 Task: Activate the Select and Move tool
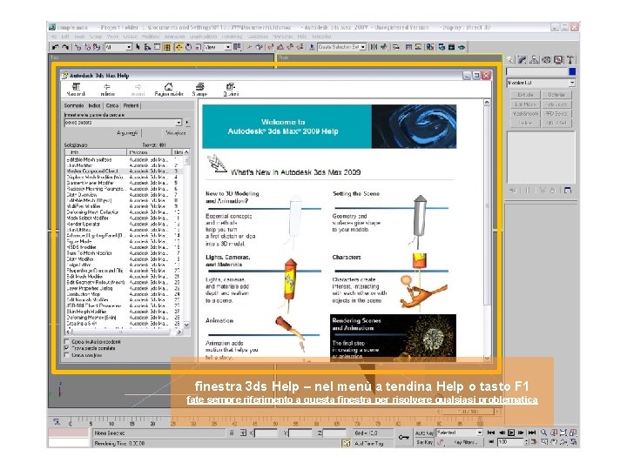pyautogui.click(x=179, y=47)
